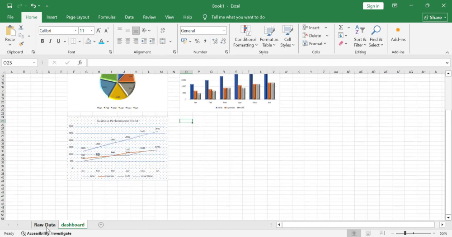Toggle Bold formatting
Image resolution: width=452 pixels, height=237 pixels.
(42, 41)
